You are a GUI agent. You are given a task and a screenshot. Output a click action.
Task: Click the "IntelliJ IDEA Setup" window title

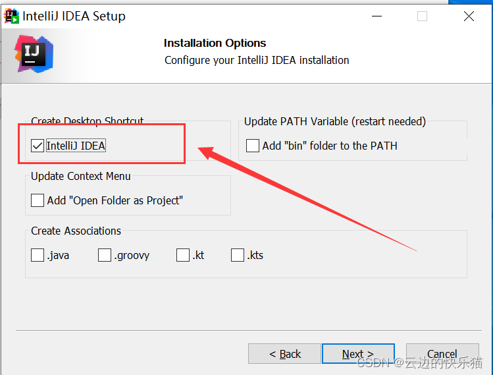point(74,16)
